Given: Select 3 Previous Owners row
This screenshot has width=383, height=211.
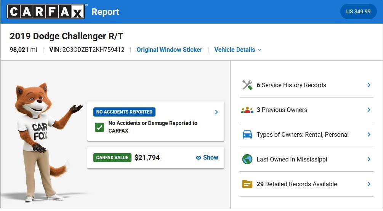Looking at the screenshot, I should pos(306,110).
